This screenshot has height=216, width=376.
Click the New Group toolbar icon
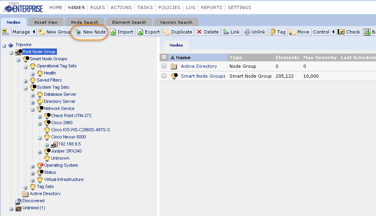(42, 32)
